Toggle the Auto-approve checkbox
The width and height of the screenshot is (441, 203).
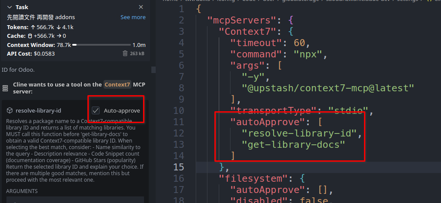[x=96, y=110]
